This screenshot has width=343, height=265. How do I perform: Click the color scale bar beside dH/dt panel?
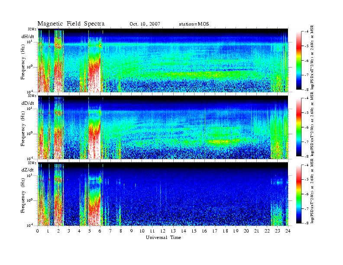pos(298,61)
